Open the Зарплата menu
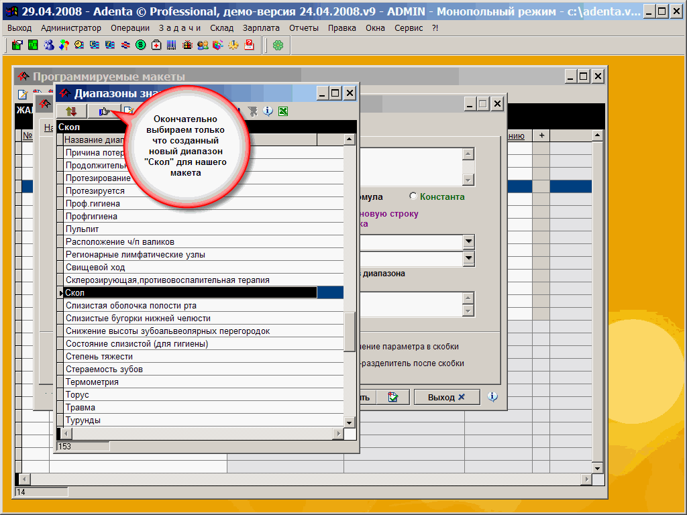The width and height of the screenshot is (687, 515). (x=261, y=28)
